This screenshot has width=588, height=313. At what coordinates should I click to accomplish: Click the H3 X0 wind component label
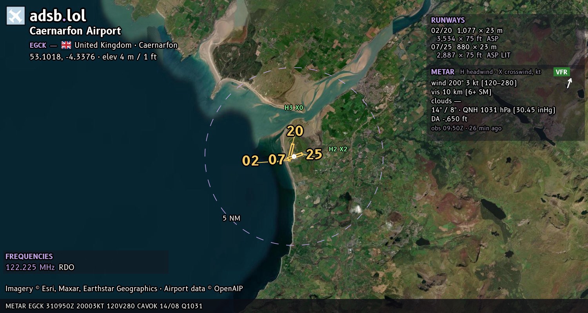(x=294, y=107)
